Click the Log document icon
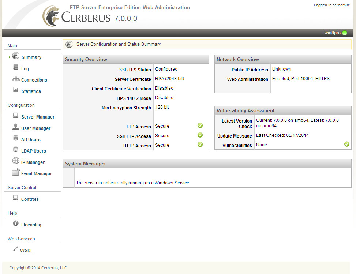This screenshot has width=356, height=274. pyautogui.click(x=16, y=67)
